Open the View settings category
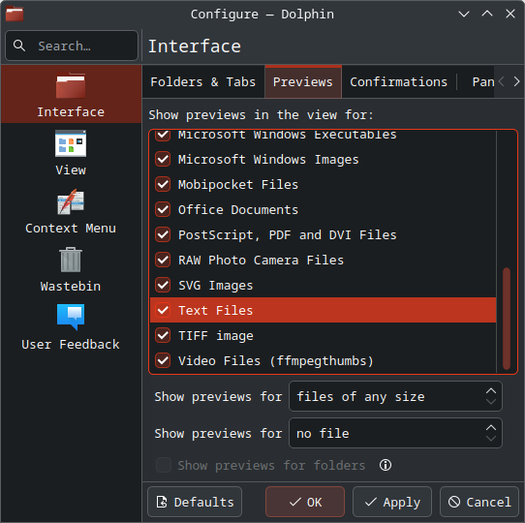525x523 pixels. click(71, 153)
